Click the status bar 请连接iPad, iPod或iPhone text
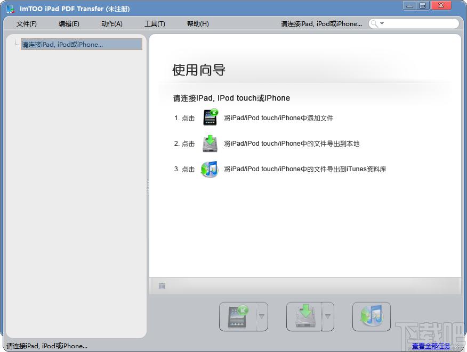The image size is (467, 352). tap(47, 346)
